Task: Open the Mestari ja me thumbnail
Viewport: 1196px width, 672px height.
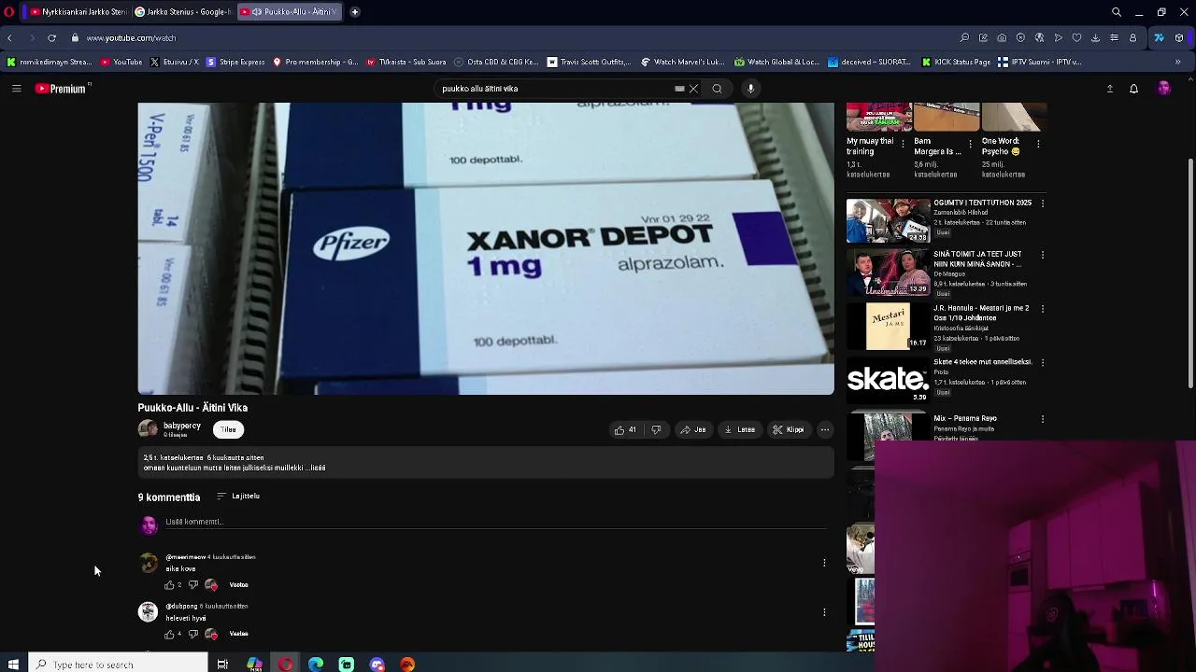Action: point(888,326)
